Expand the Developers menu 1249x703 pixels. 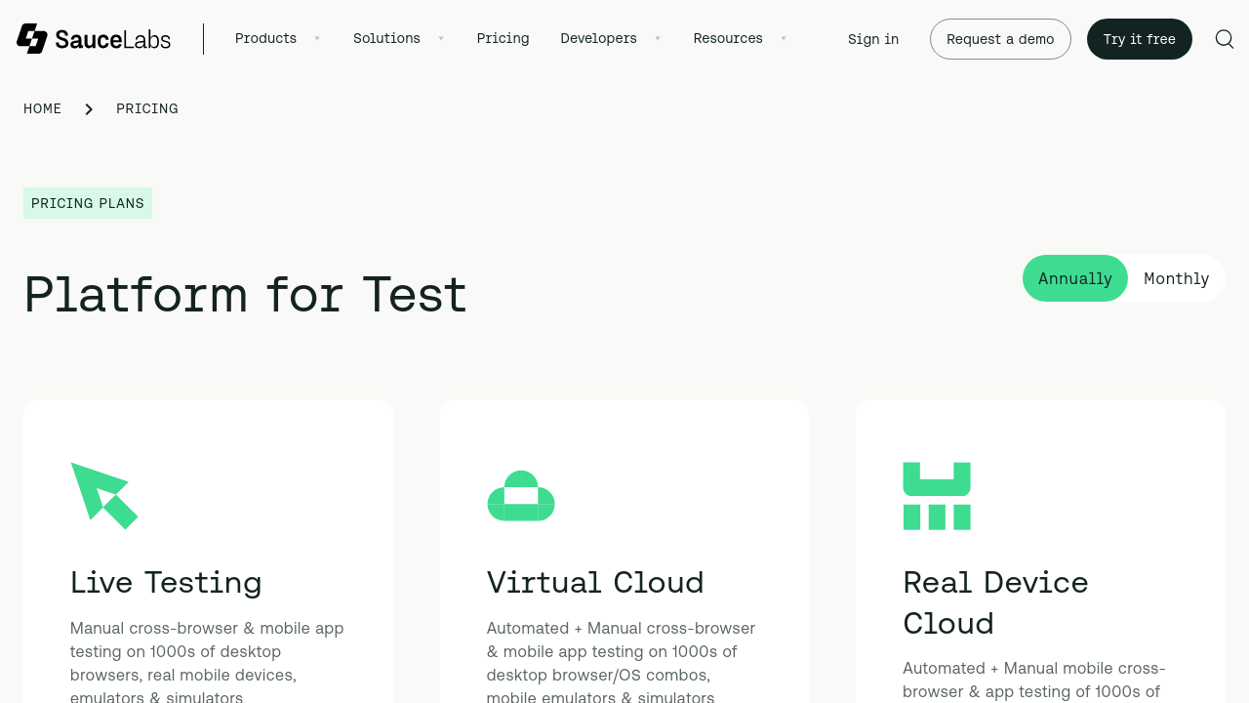(610, 38)
